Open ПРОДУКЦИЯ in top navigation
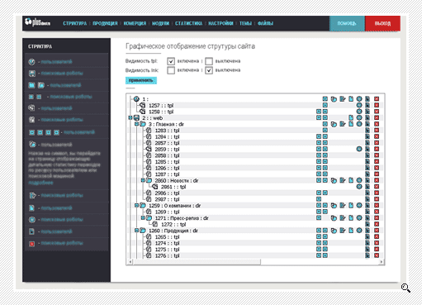This screenshot has width=422, height=305. (x=105, y=23)
